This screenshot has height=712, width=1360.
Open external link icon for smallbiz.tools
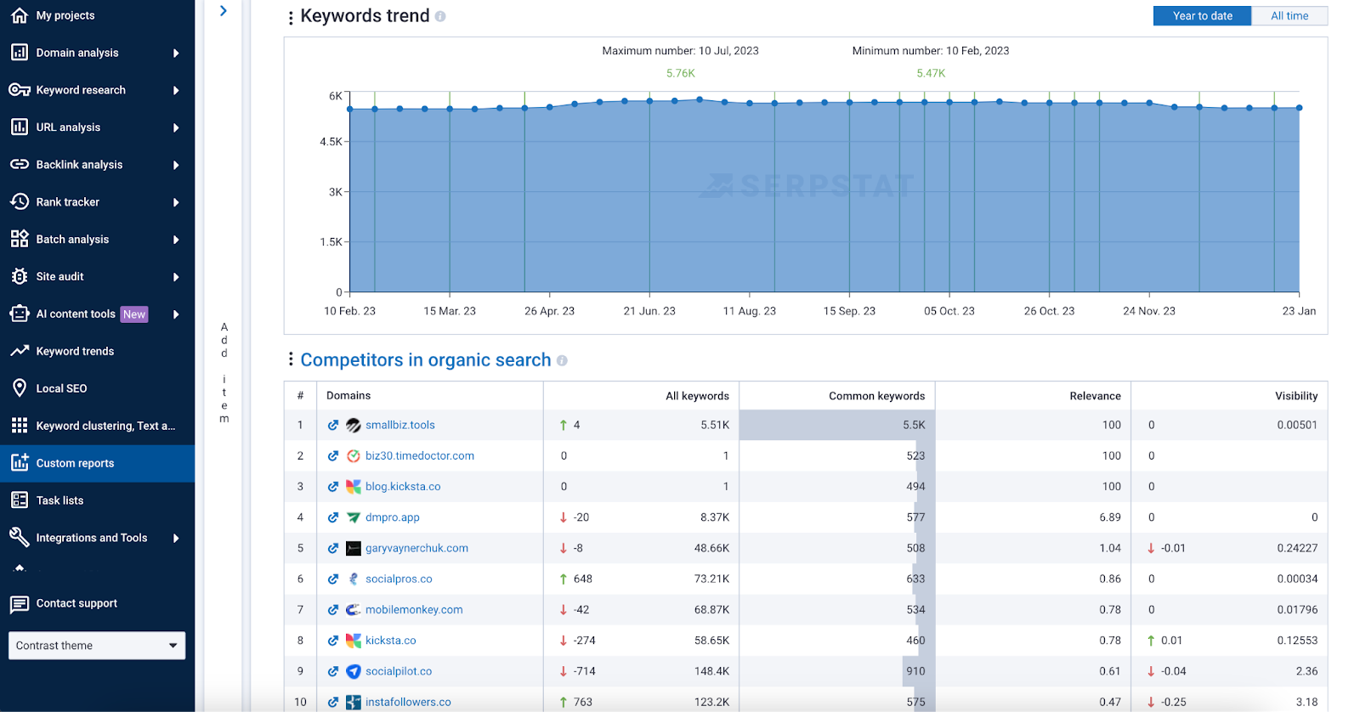(x=333, y=426)
